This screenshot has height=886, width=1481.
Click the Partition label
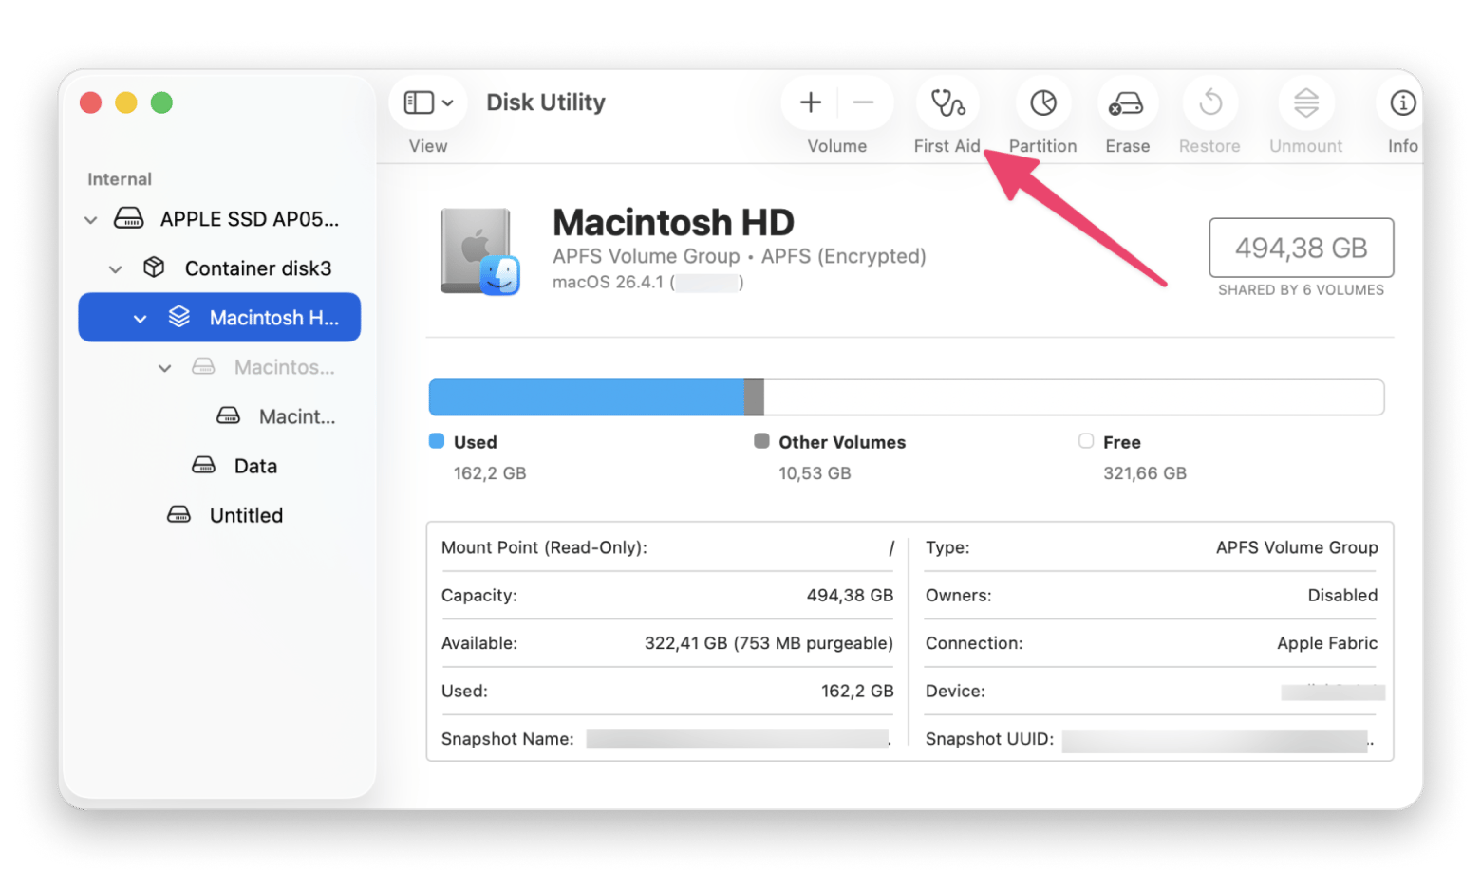(x=1042, y=146)
